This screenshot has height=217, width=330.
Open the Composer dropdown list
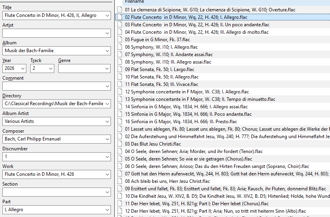pyautogui.click(x=107, y=139)
